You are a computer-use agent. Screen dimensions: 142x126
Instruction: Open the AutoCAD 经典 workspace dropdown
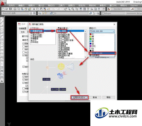coord(15,13)
